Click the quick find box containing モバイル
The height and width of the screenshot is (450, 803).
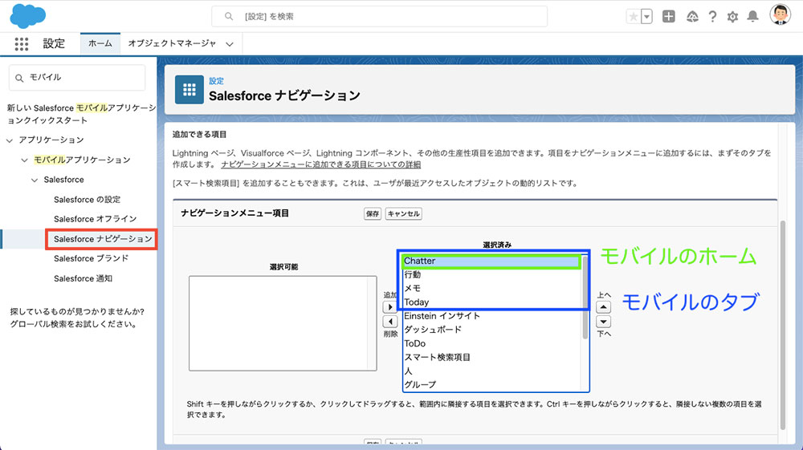tap(77, 78)
